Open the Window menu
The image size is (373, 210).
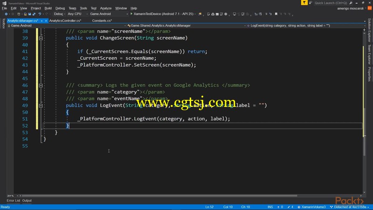click(x=121, y=8)
